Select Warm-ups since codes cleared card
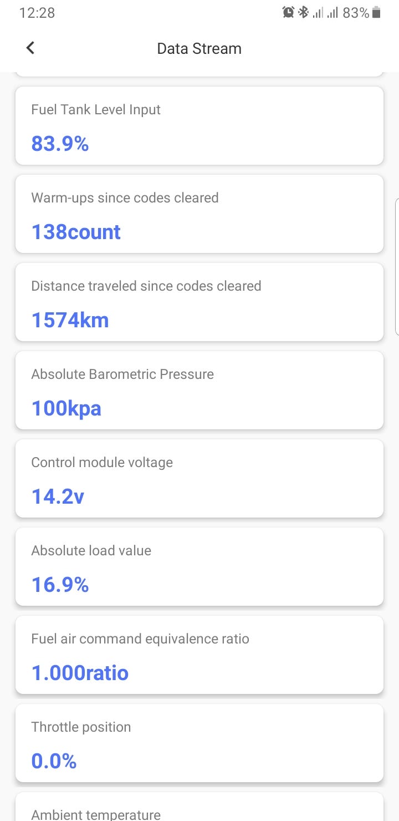The width and height of the screenshot is (399, 821). pos(199,214)
